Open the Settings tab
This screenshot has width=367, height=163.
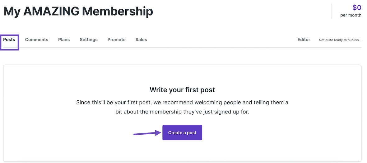(89, 40)
